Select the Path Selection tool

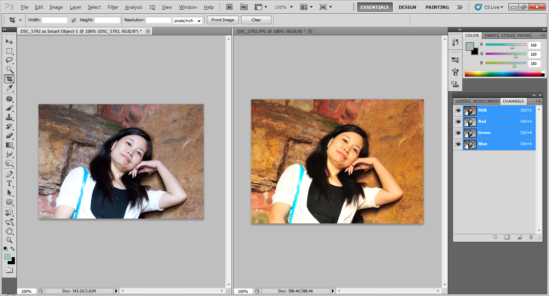(9, 193)
